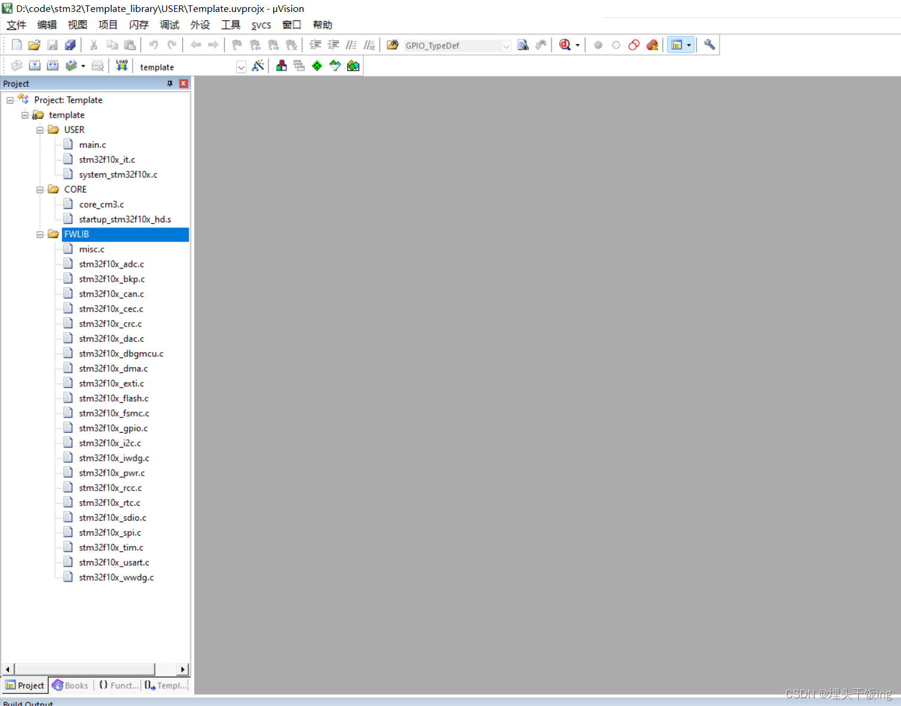The height and width of the screenshot is (706, 901).
Task: Switch to the Templ... tab
Action: (x=166, y=685)
